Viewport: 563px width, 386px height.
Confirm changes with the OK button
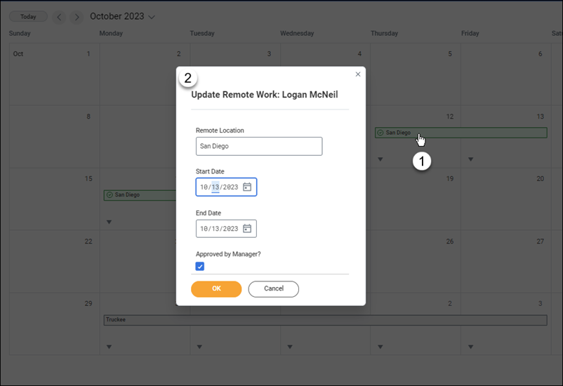click(216, 289)
